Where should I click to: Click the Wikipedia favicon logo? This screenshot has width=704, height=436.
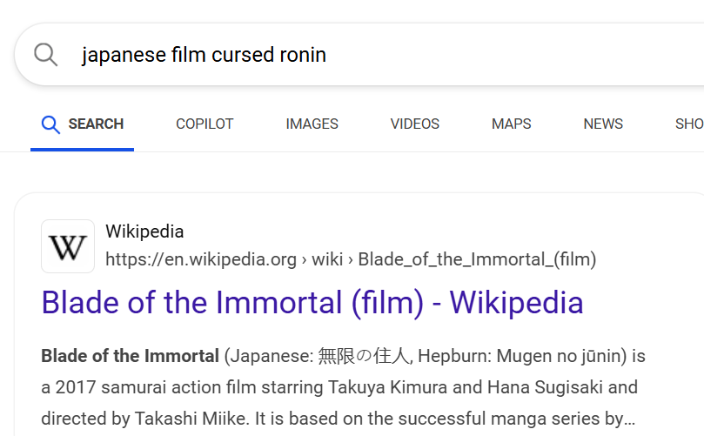click(68, 246)
